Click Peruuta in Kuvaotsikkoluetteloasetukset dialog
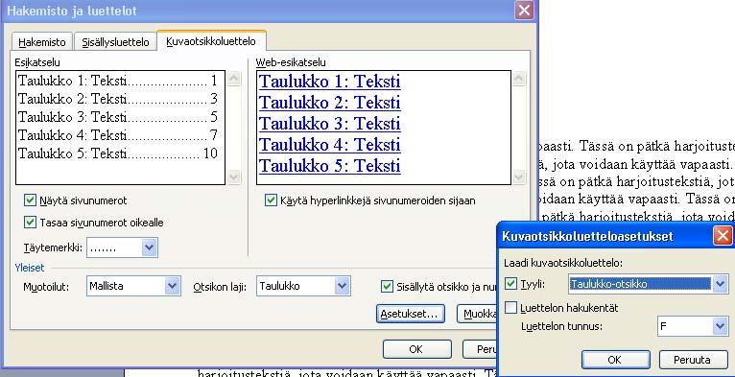Image resolution: width=735 pixels, height=377 pixels. [x=693, y=360]
